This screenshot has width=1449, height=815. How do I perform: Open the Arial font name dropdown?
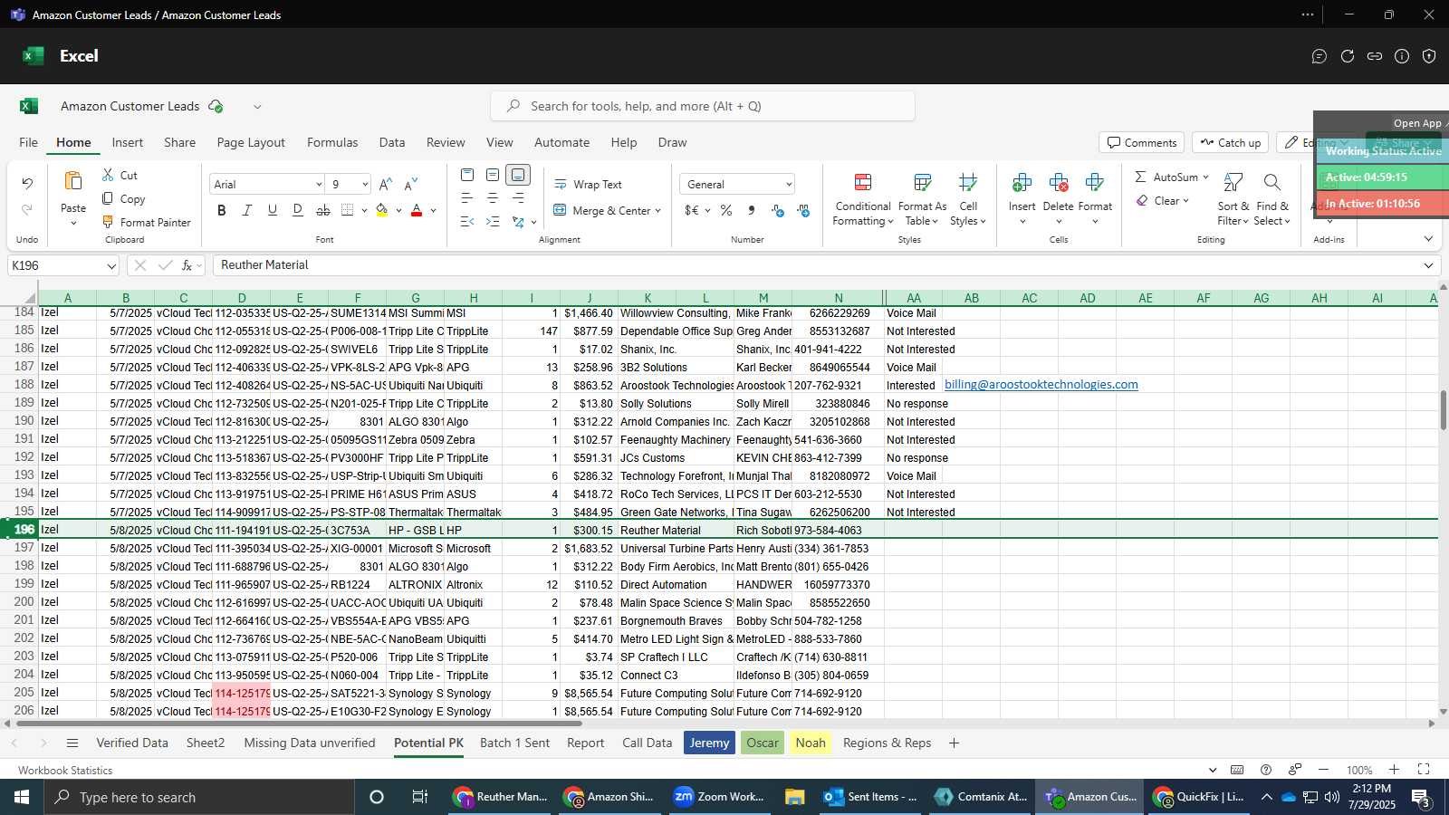pos(319,185)
